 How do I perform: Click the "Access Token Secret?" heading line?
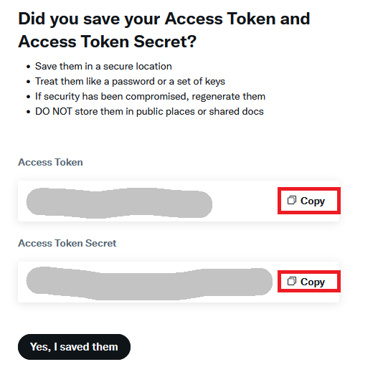tap(108, 42)
